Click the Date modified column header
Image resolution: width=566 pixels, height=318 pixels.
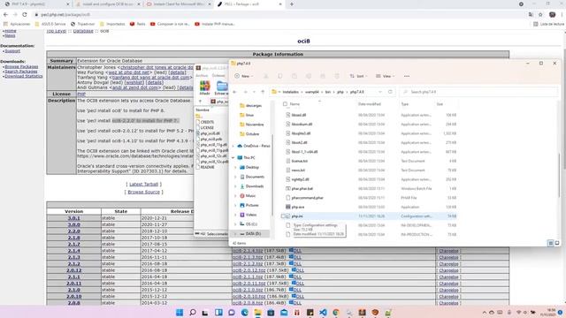(370, 104)
